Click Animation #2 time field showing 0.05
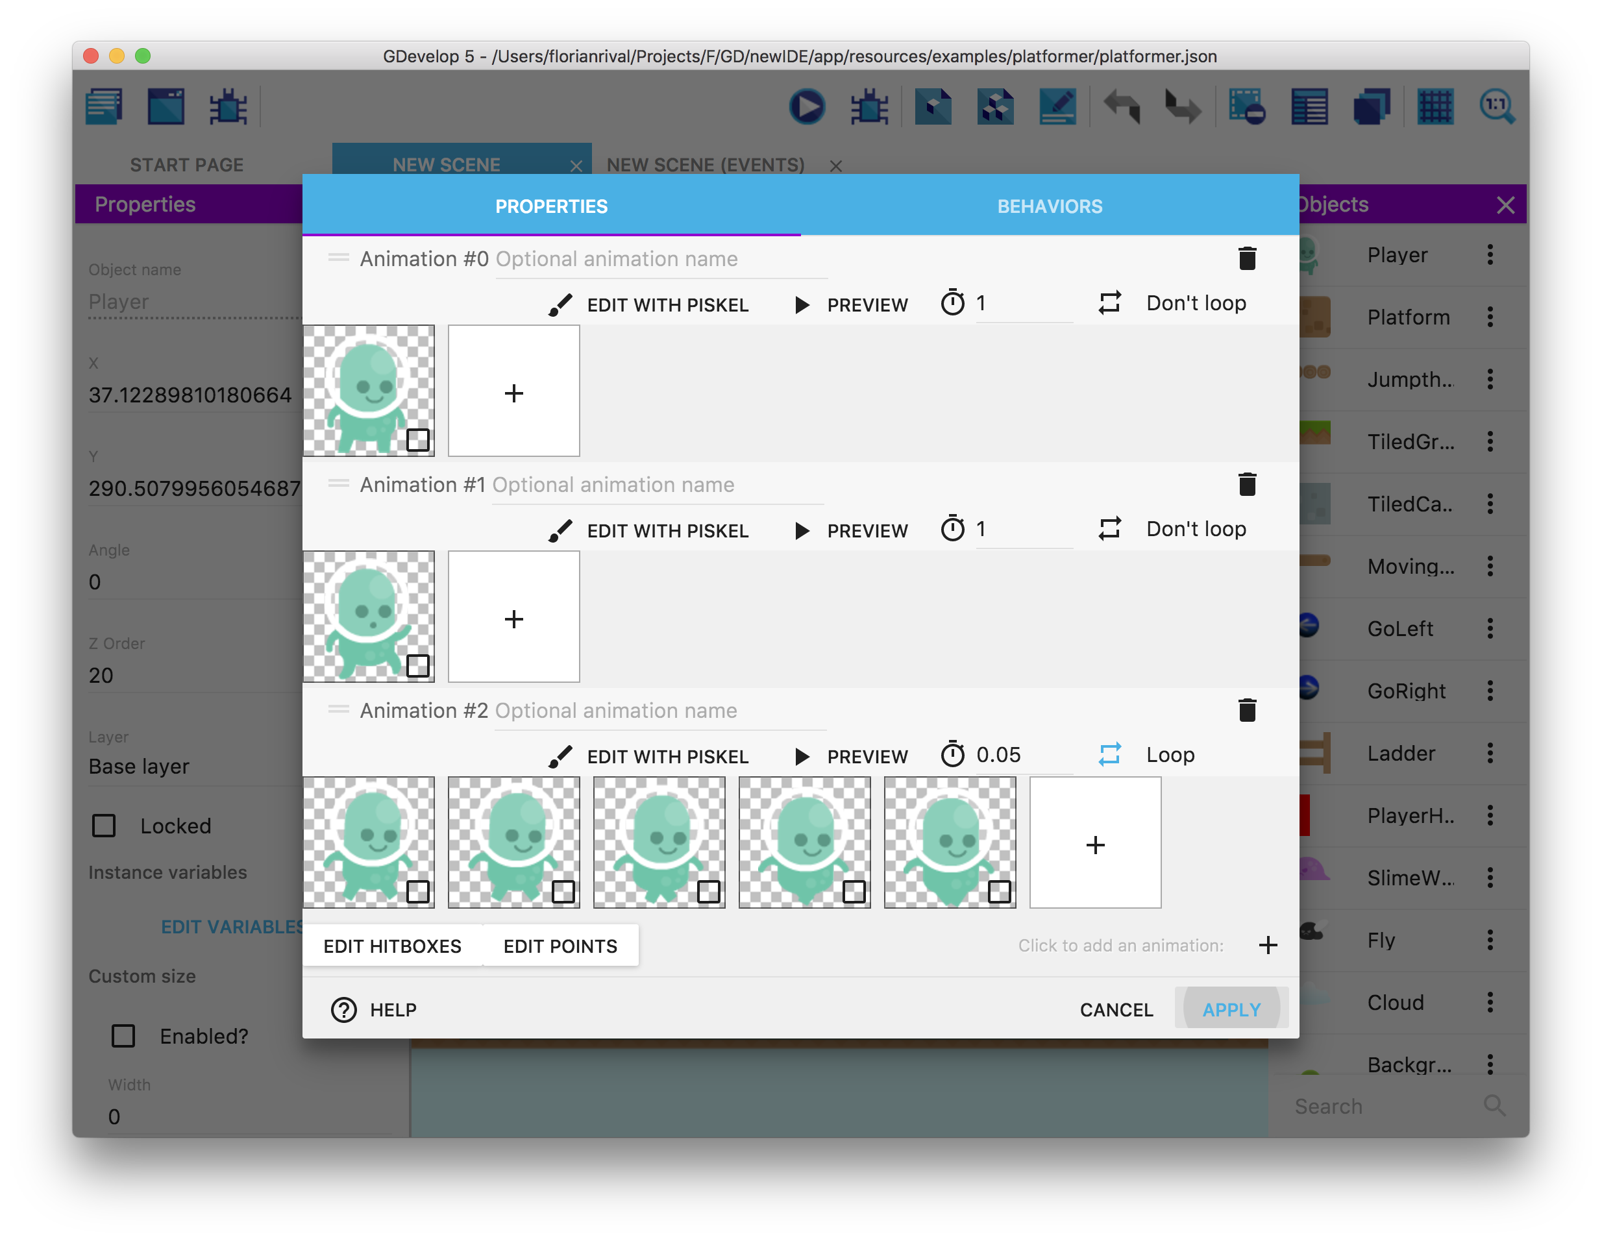This screenshot has width=1602, height=1241. pyautogui.click(x=1024, y=755)
